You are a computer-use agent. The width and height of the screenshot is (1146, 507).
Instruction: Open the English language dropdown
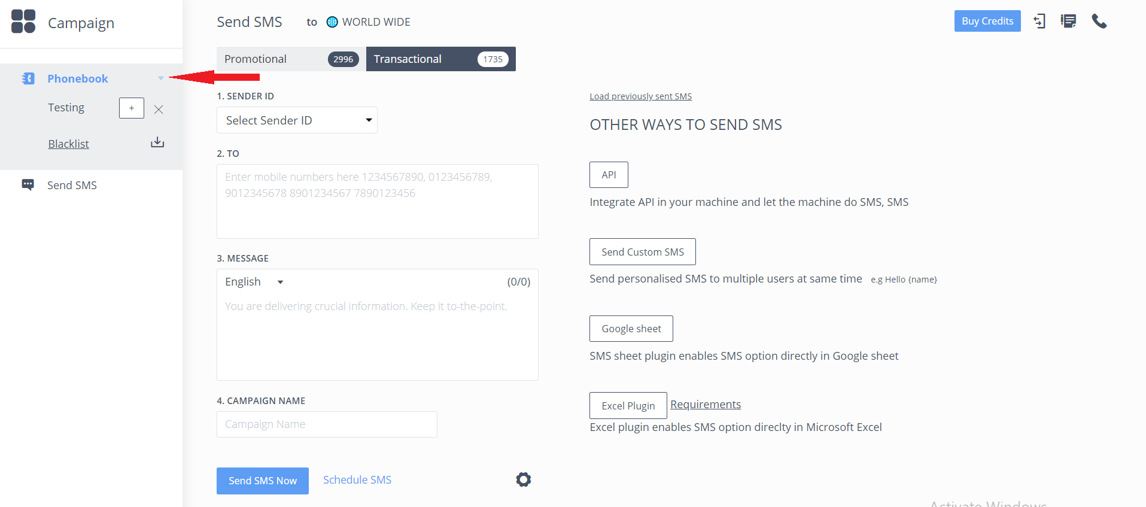coord(254,282)
